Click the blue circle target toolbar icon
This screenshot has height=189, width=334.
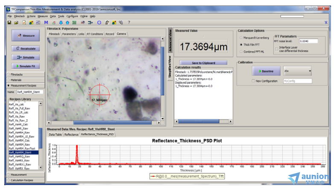coord(99,22)
